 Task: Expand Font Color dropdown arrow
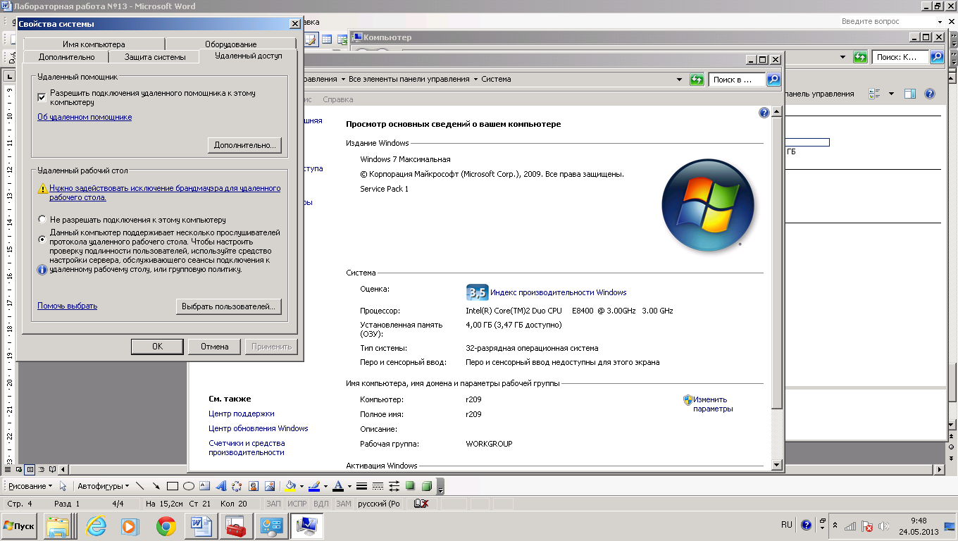349,486
